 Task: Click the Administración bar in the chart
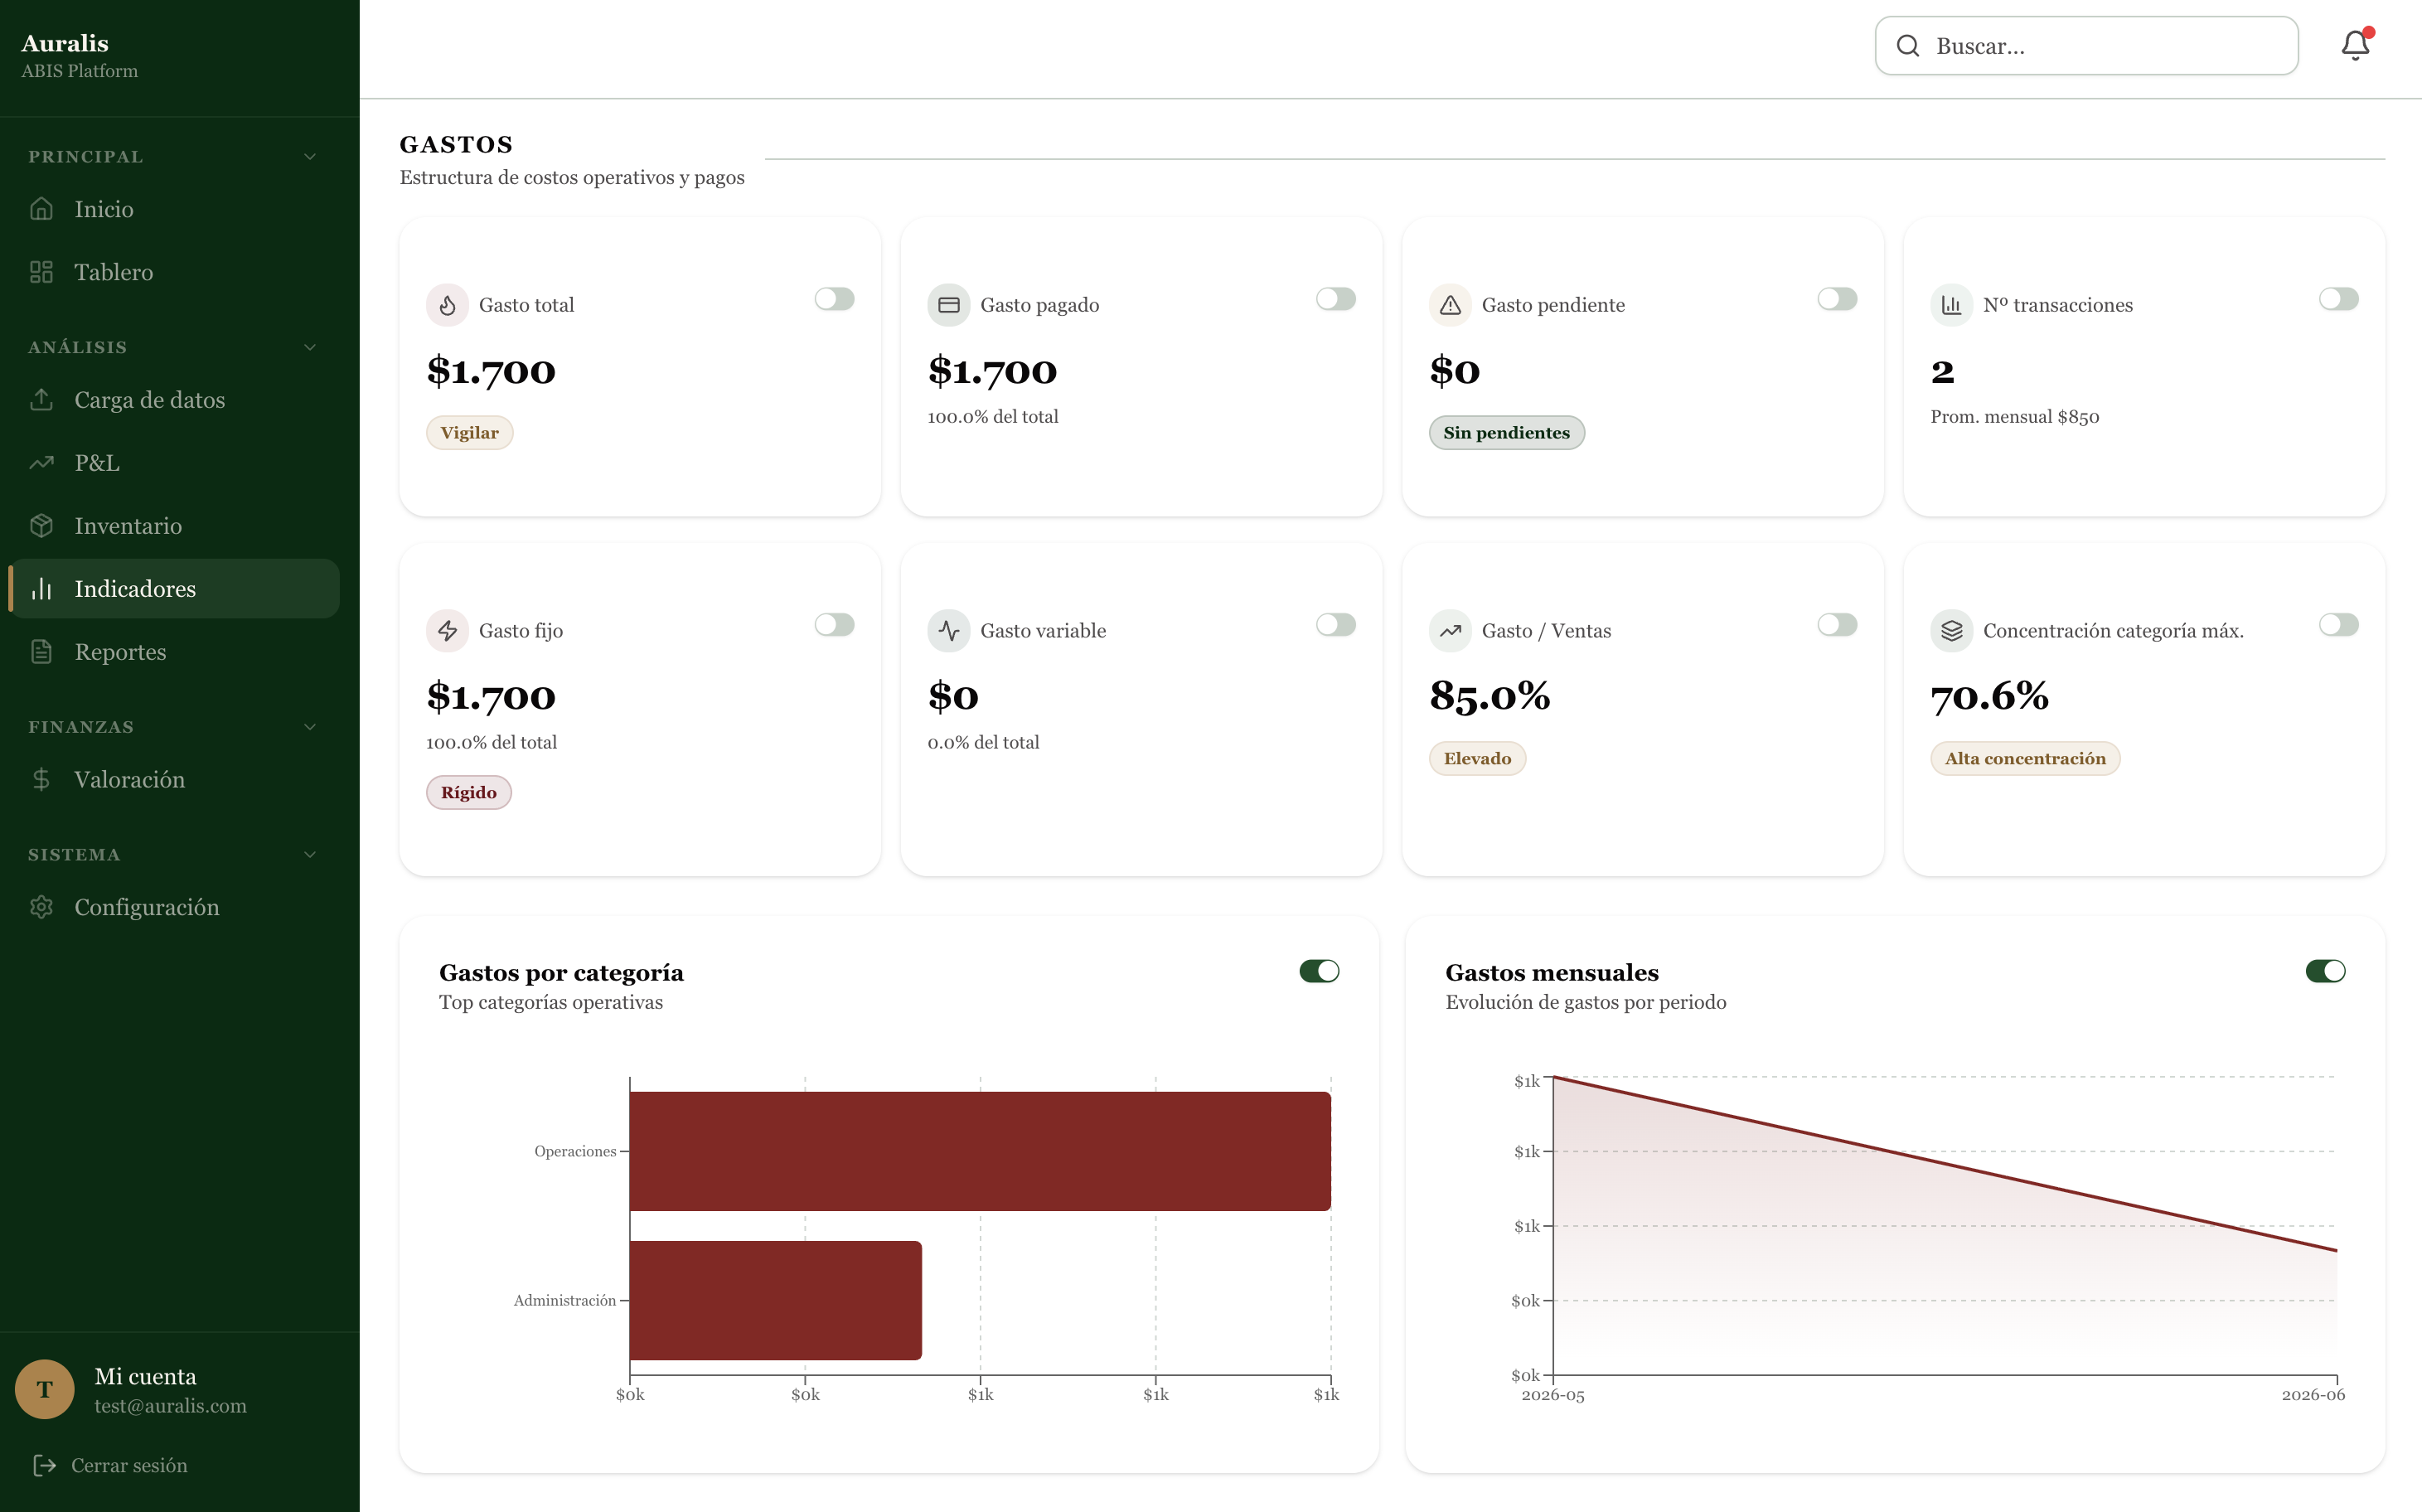point(776,1300)
